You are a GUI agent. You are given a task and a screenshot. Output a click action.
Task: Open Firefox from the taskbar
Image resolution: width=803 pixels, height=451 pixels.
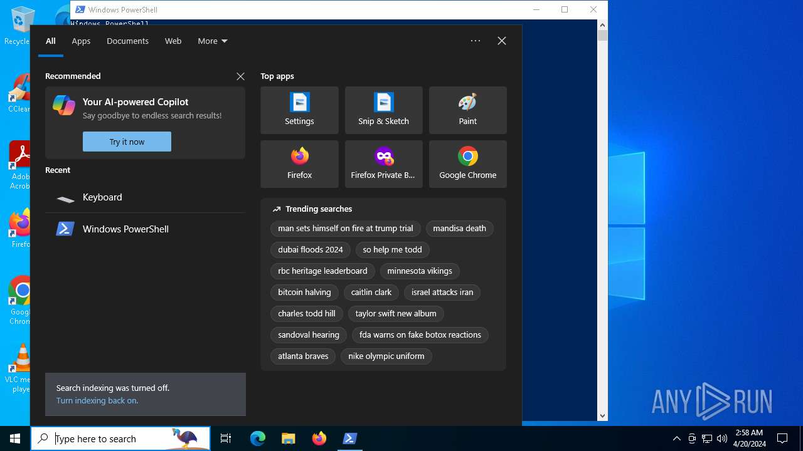(x=319, y=438)
